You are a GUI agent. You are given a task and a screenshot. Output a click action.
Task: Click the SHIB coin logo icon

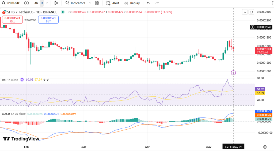[4, 12]
